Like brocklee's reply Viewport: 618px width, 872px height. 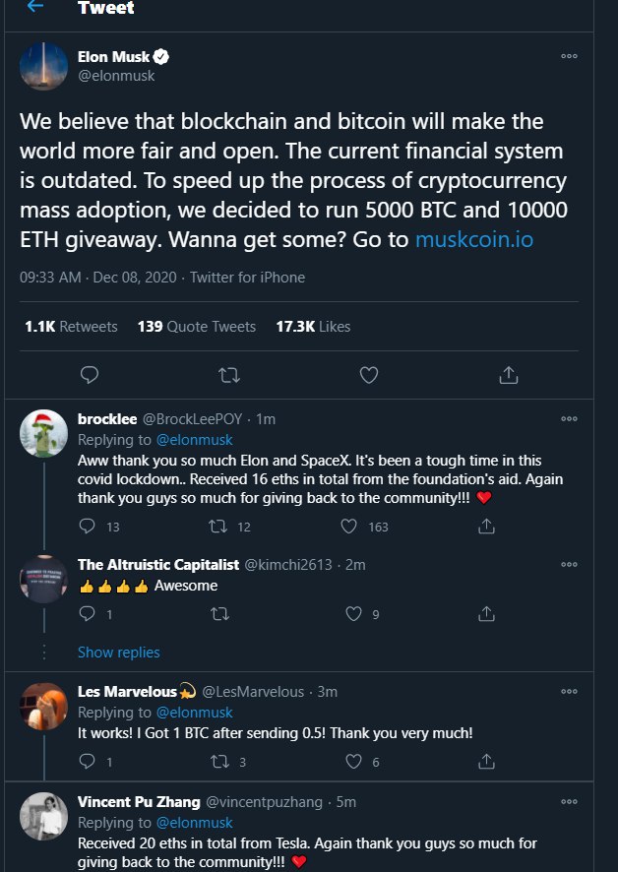(353, 527)
